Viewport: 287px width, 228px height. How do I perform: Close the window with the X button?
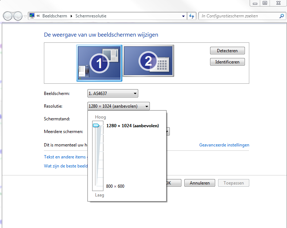point(278,3)
